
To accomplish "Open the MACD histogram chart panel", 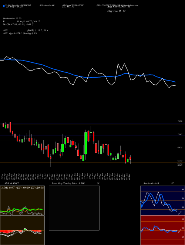I will [22, 230].
